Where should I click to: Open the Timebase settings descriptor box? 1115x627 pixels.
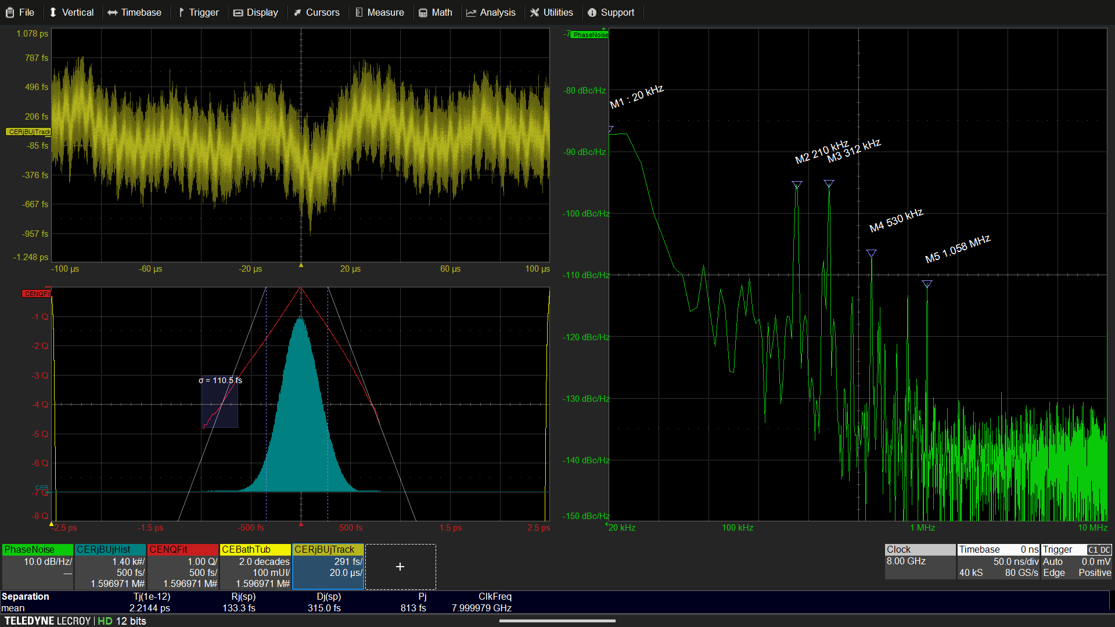998,561
